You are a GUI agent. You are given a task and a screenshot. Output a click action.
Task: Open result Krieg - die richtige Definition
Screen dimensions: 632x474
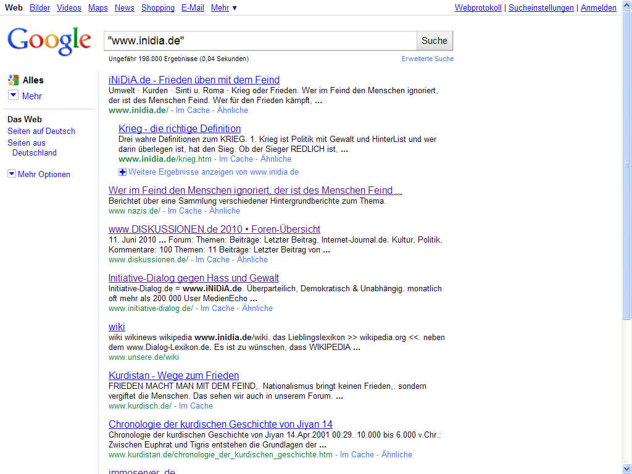coord(180,128)
